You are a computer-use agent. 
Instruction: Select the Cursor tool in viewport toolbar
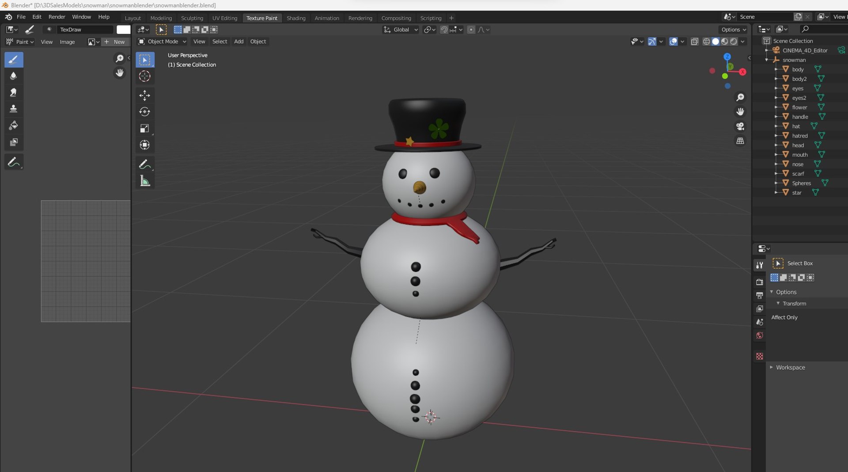point(145,76)
